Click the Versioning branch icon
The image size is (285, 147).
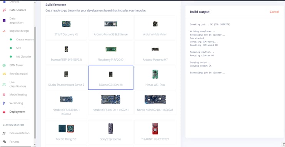pyautogui.click(x=4, y=103)
